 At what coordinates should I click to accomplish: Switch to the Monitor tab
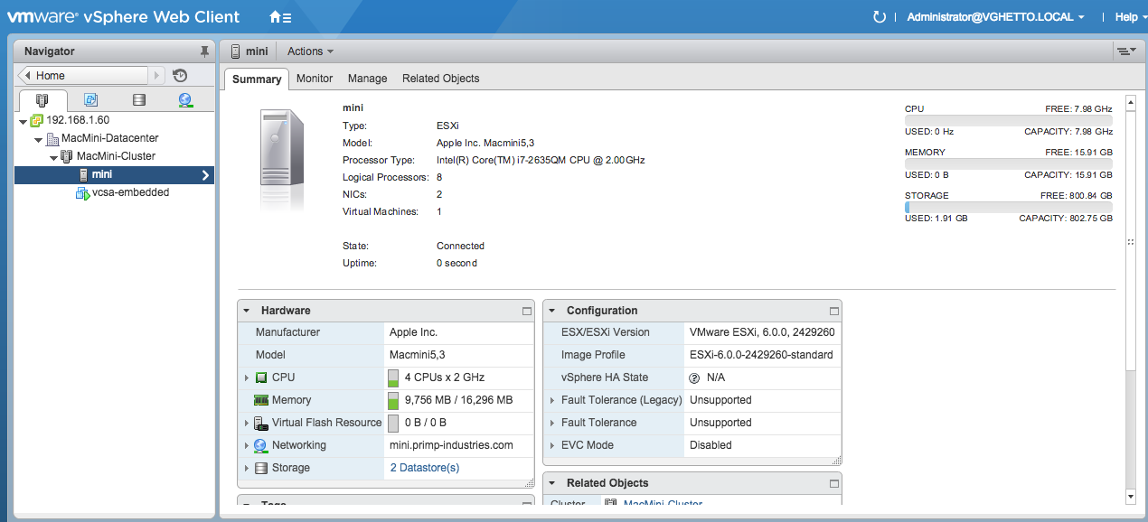click(315, 79)
